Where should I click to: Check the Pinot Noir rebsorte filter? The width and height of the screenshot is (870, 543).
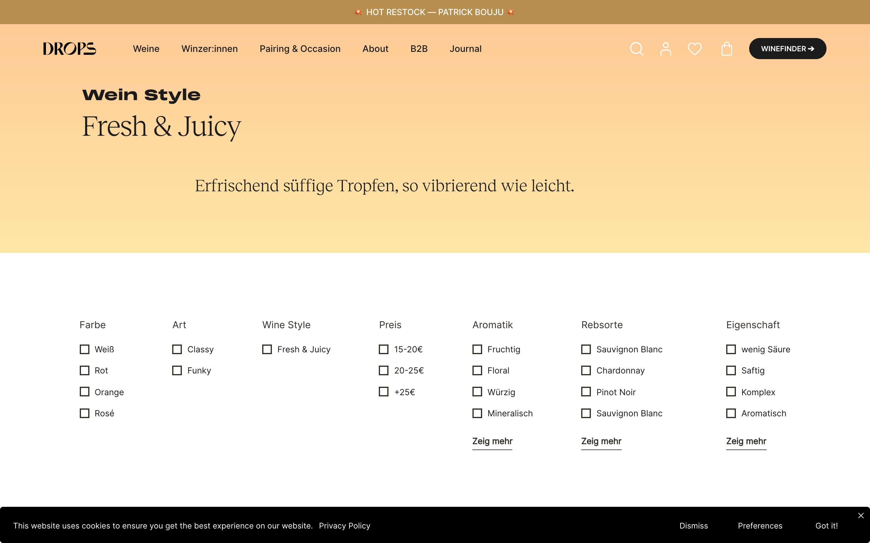point(586,392)
